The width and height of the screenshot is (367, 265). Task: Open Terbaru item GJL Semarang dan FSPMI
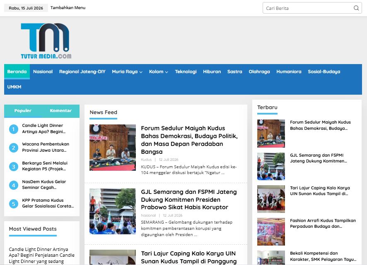coord(318,158)
